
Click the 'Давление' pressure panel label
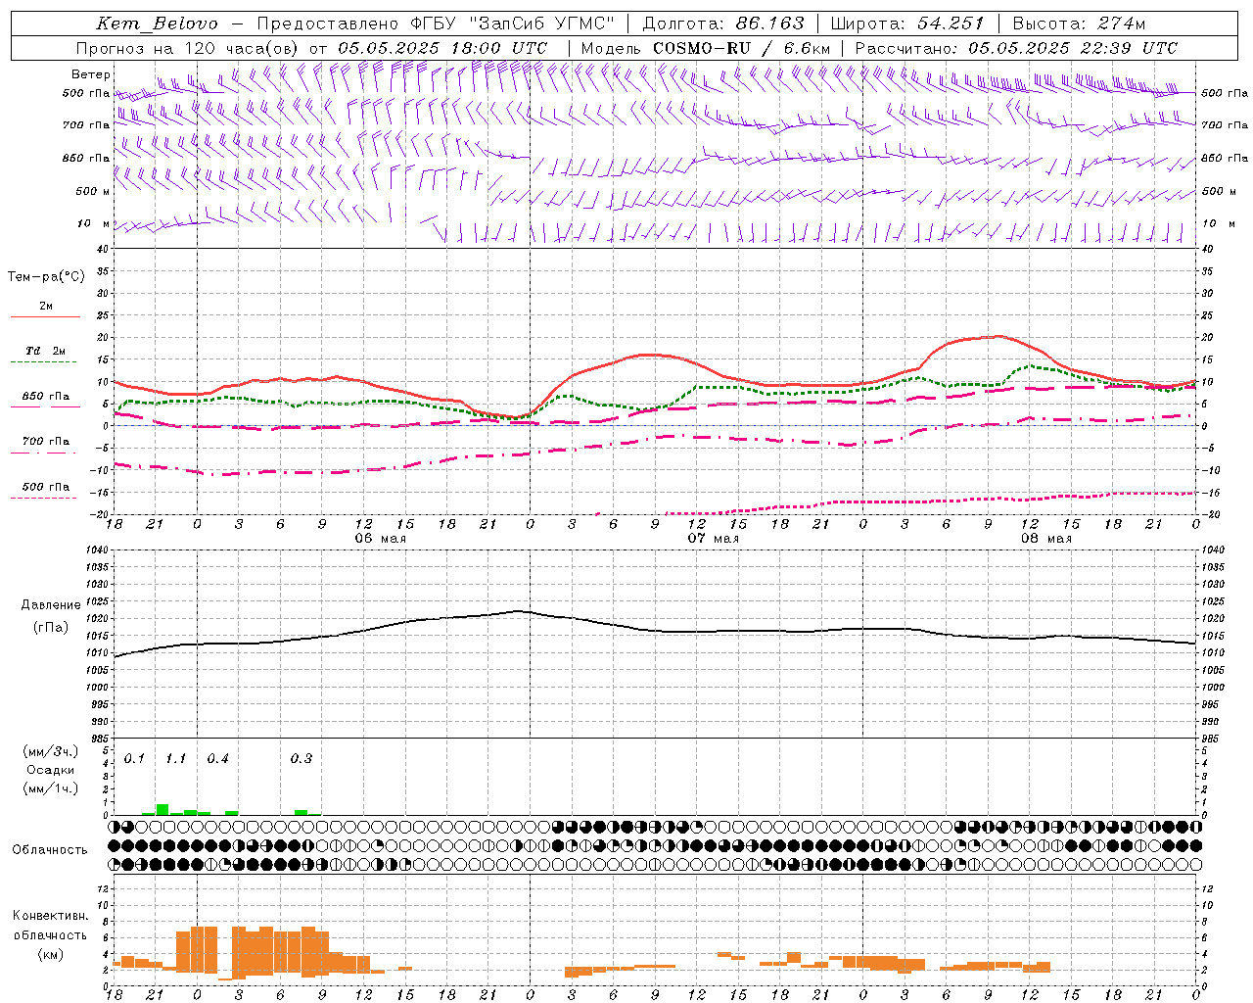tap(51, 605)
